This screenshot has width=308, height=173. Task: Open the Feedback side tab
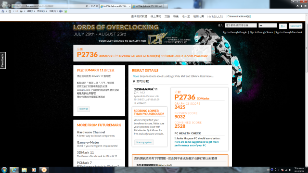click(3, 61)
